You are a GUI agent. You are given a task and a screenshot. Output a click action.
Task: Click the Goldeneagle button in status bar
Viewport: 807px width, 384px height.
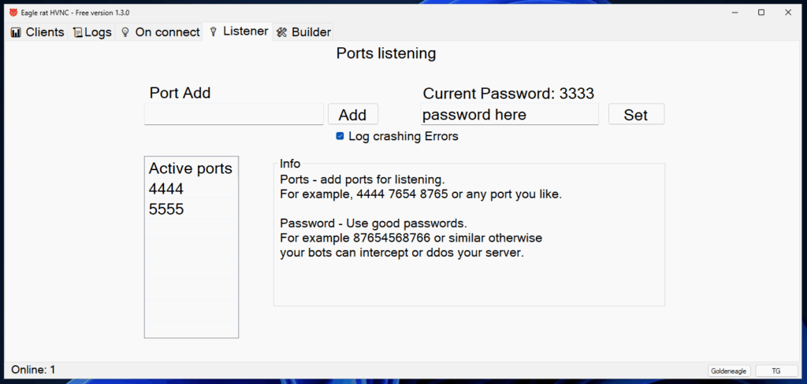[x=729, y=371]
